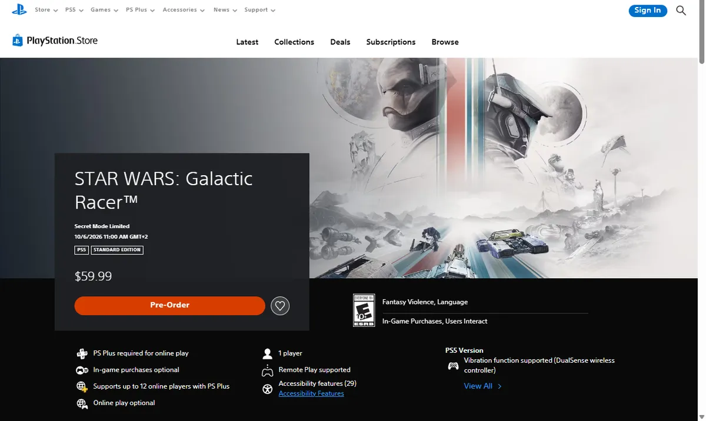Open the search magnifier icon
The width and height of the screenshot is (706, 421).
(681, 10)
